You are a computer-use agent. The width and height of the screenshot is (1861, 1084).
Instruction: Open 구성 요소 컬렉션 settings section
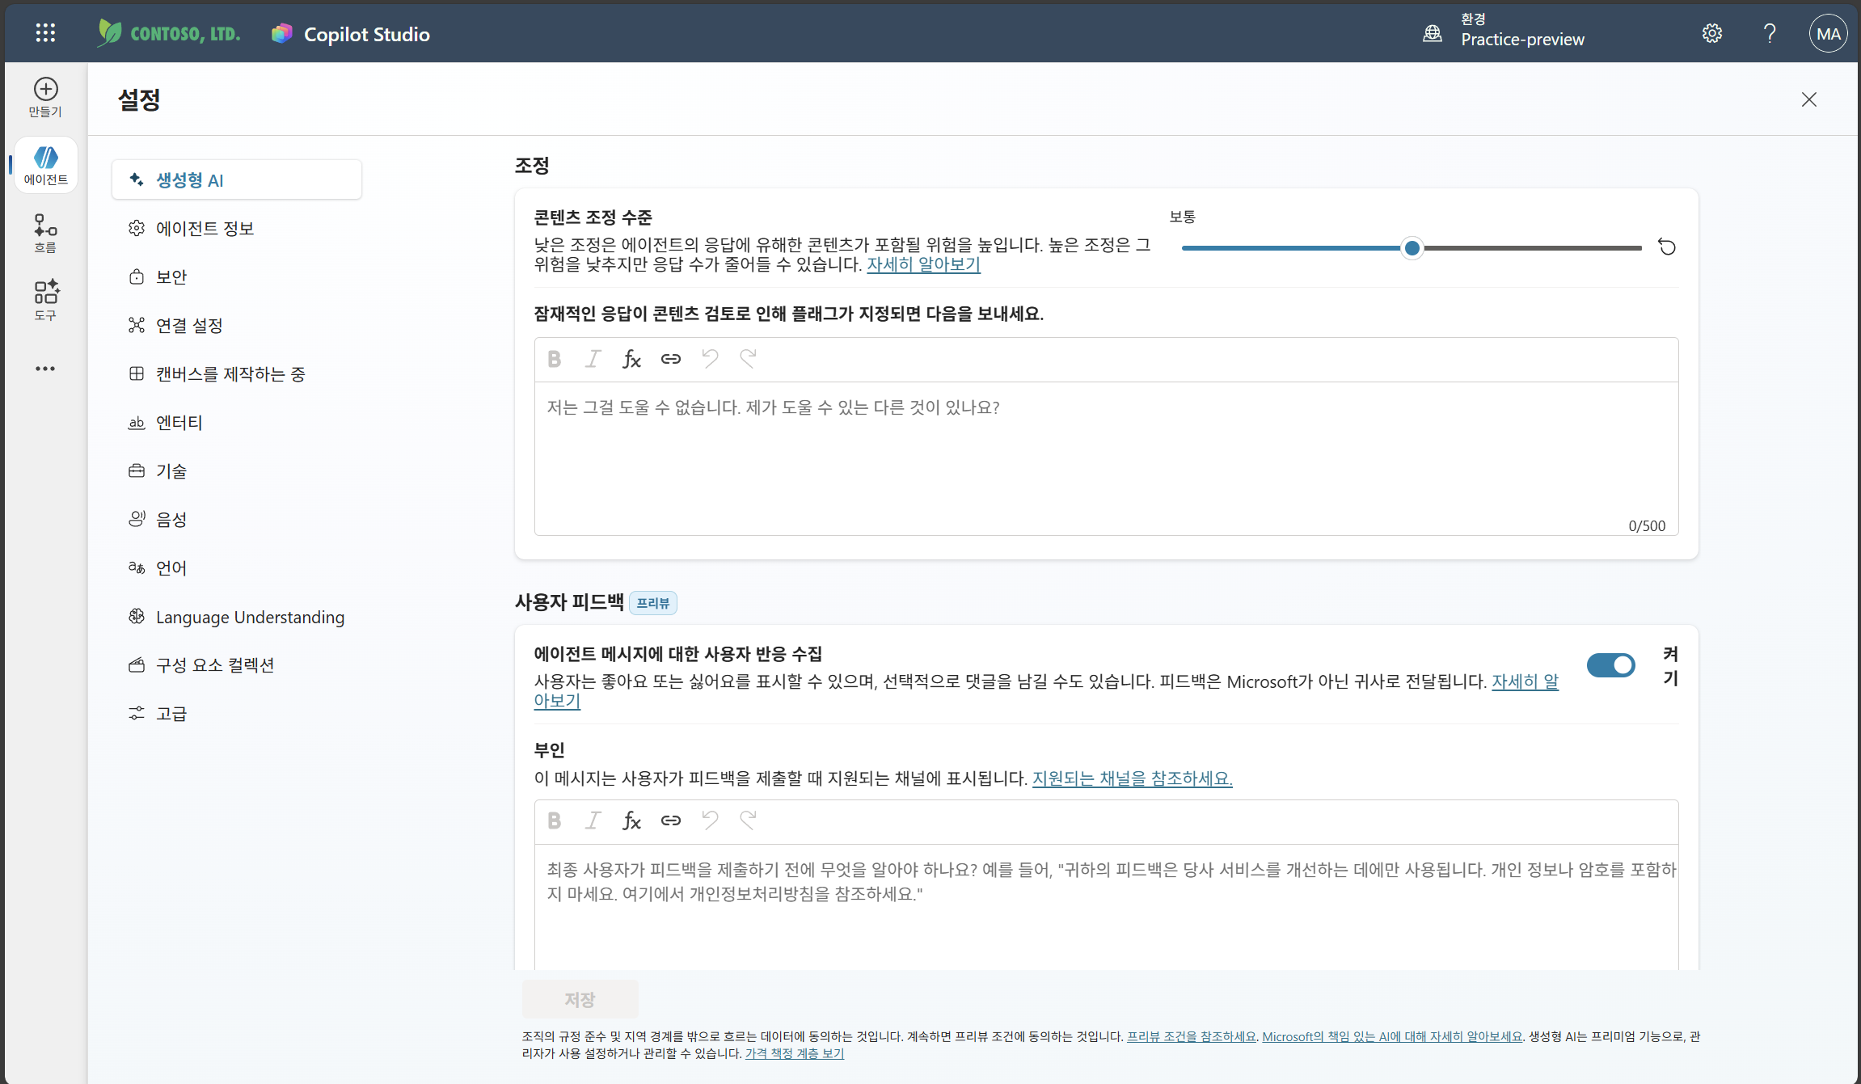click(x=236, y=664)
